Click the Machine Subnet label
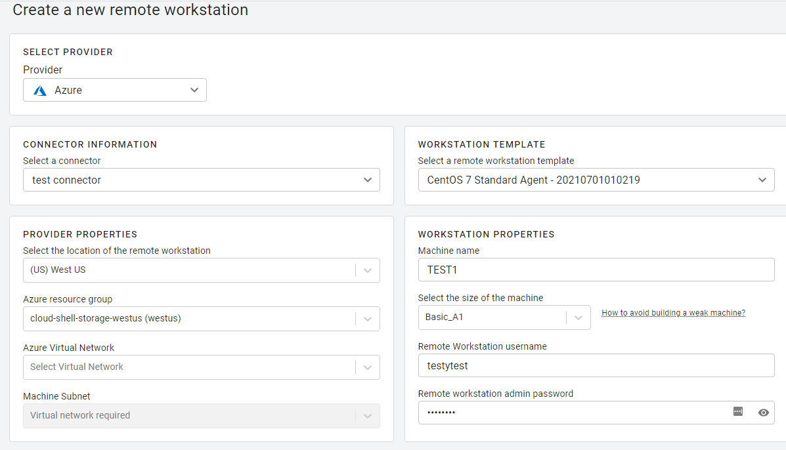Screen dimensions: 786x450 [x=56, y=396]
